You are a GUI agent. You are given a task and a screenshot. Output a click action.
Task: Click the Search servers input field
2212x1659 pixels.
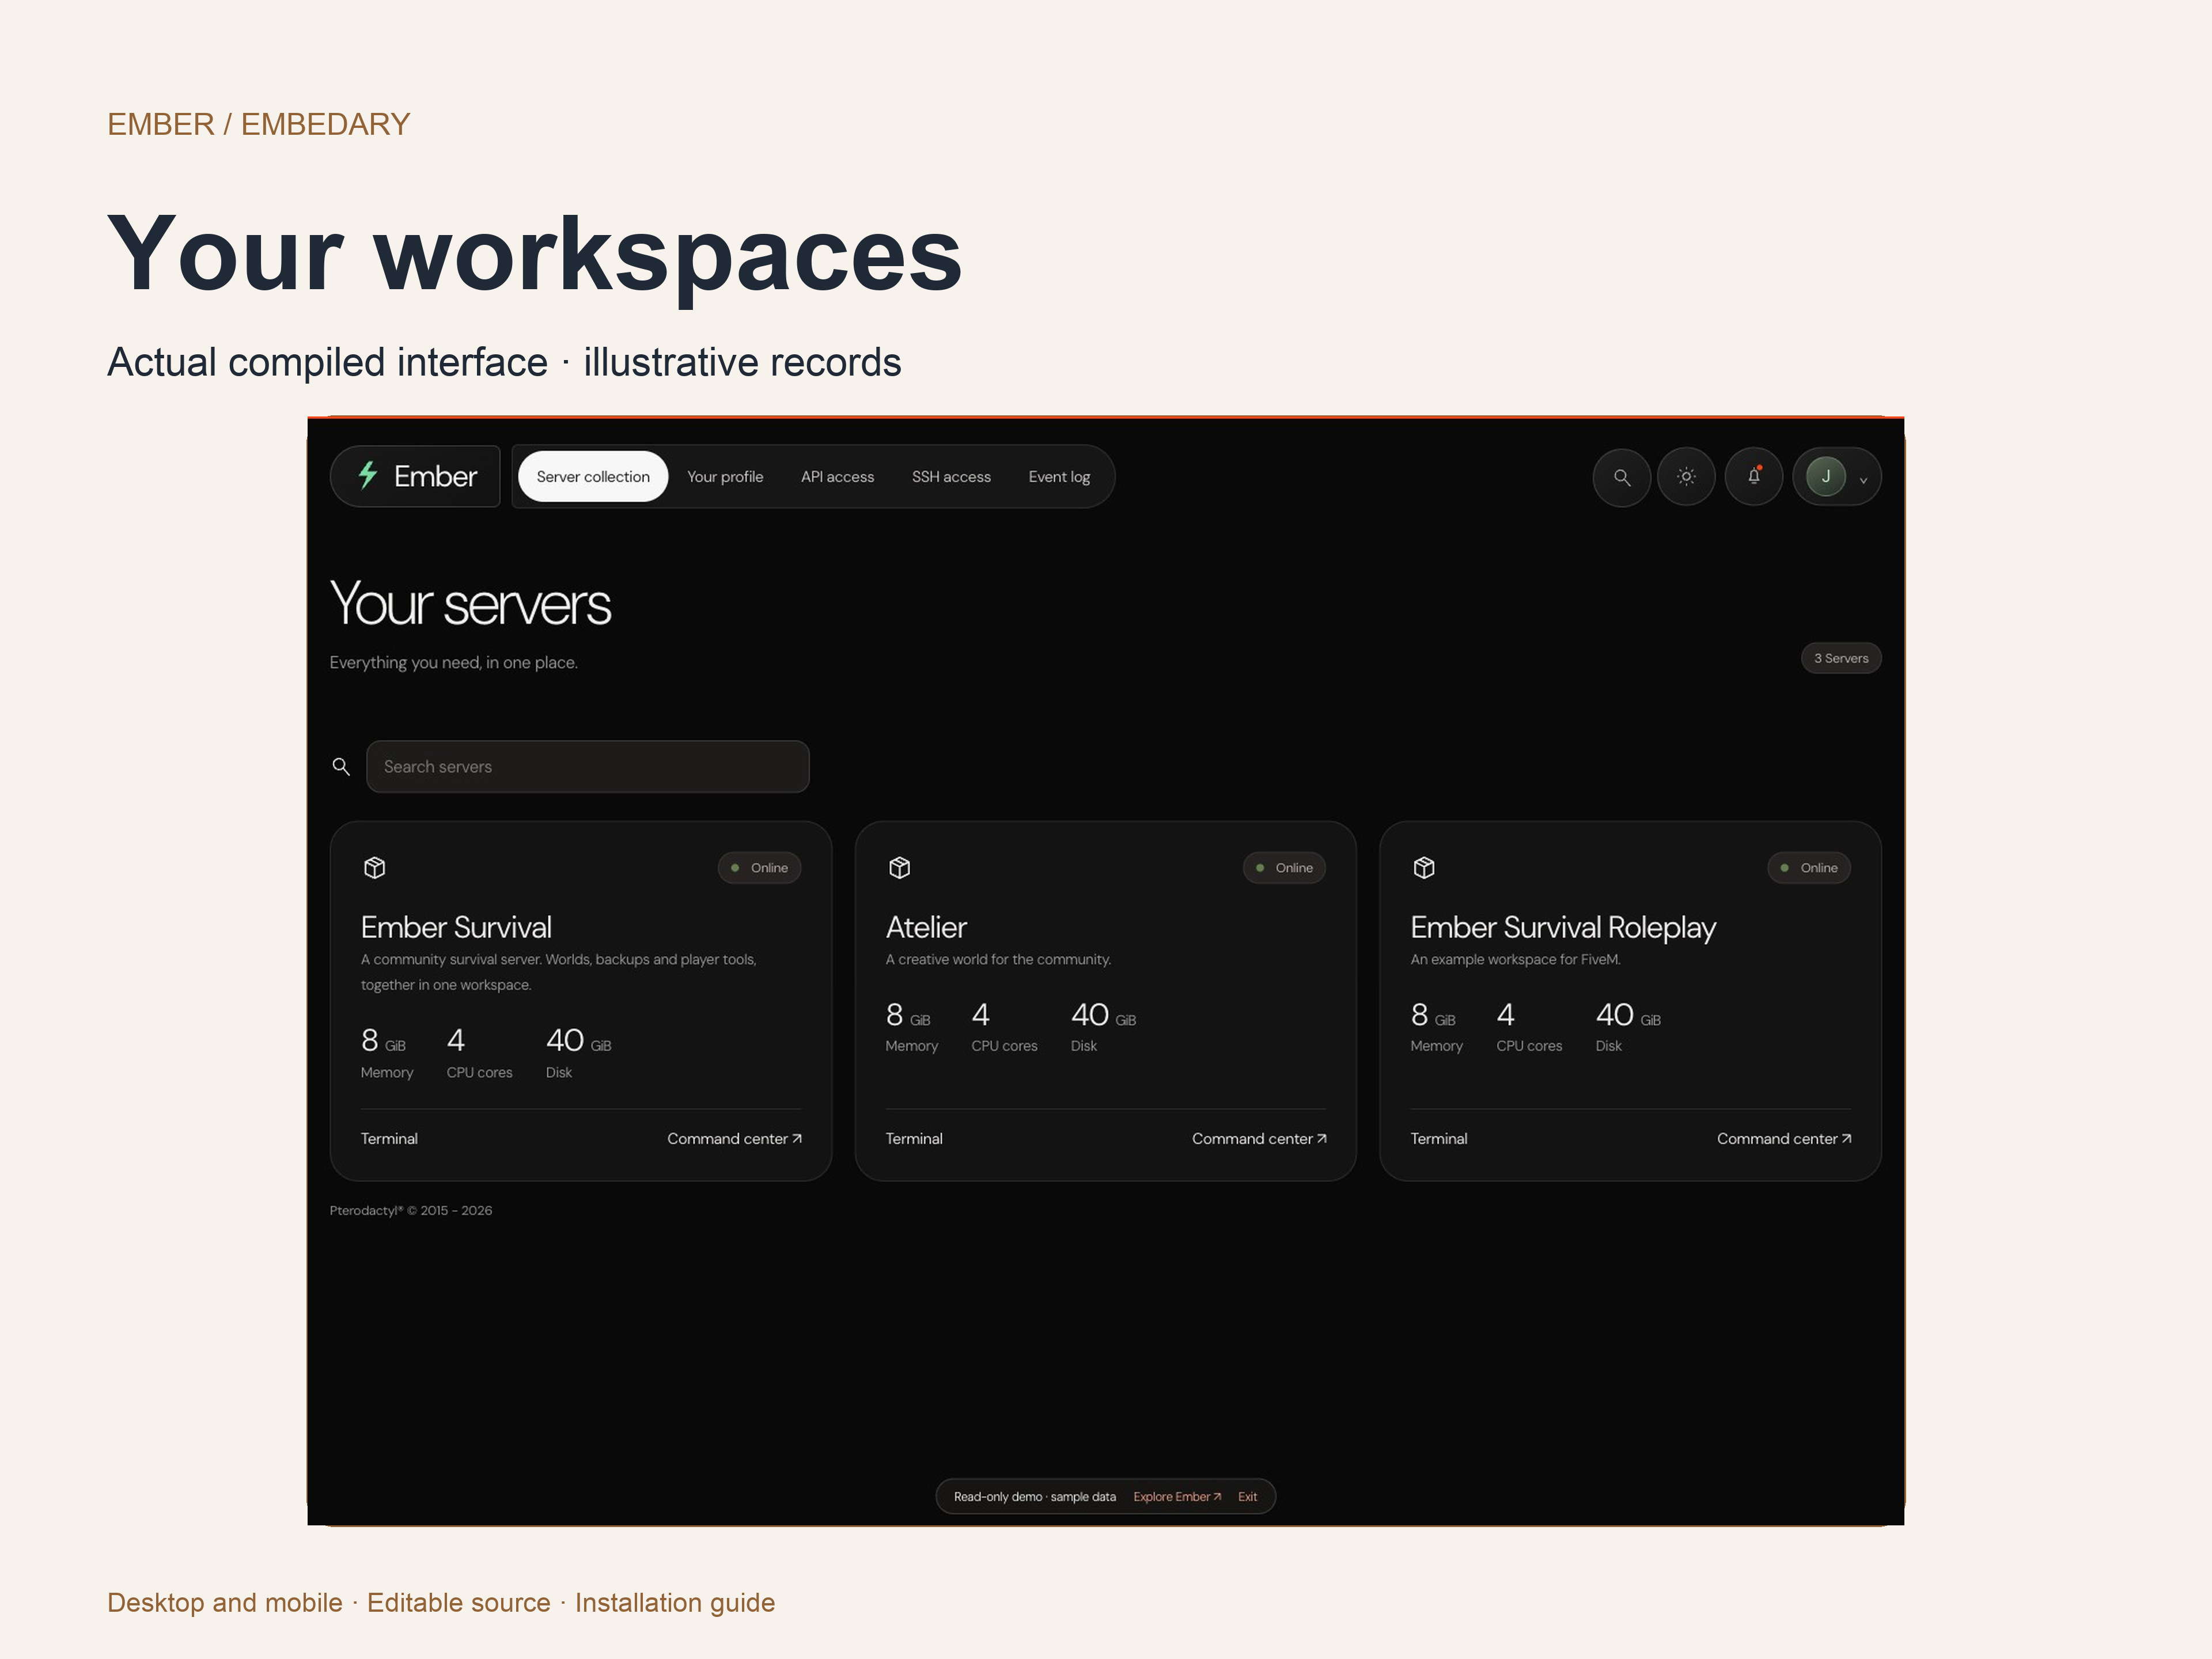588,767
